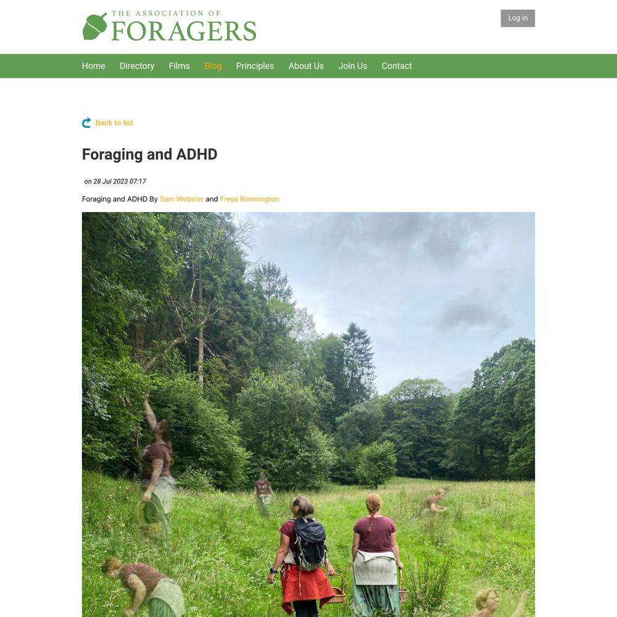Open the Join Us page
This screenshot has height=617, width=617.
pyautogui.click(x=352, y=66)
